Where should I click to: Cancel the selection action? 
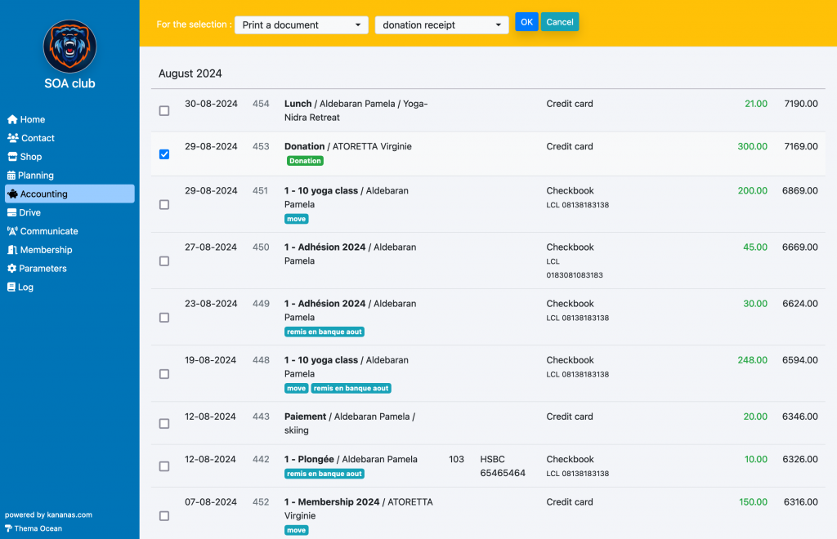coord(560,22)
